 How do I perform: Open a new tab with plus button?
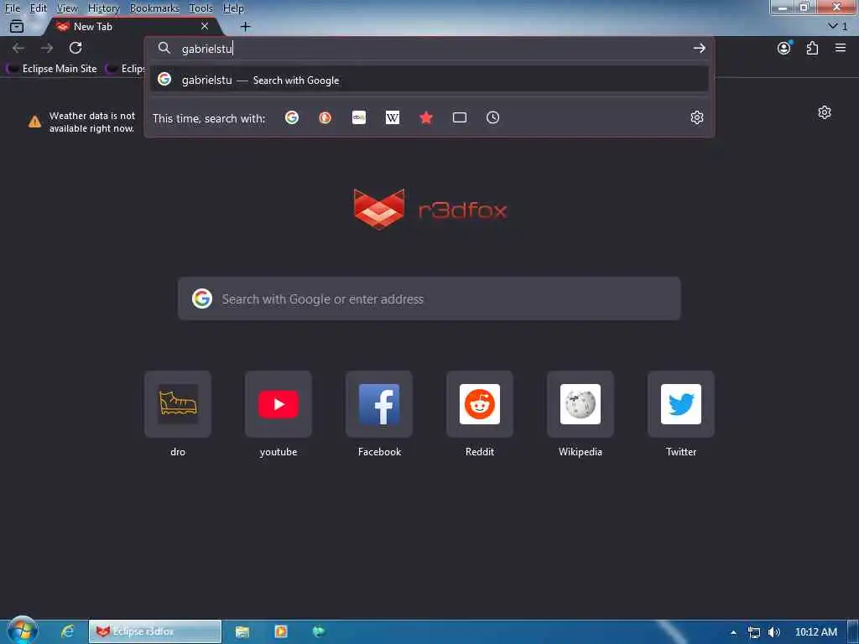(x=246, y=26)
